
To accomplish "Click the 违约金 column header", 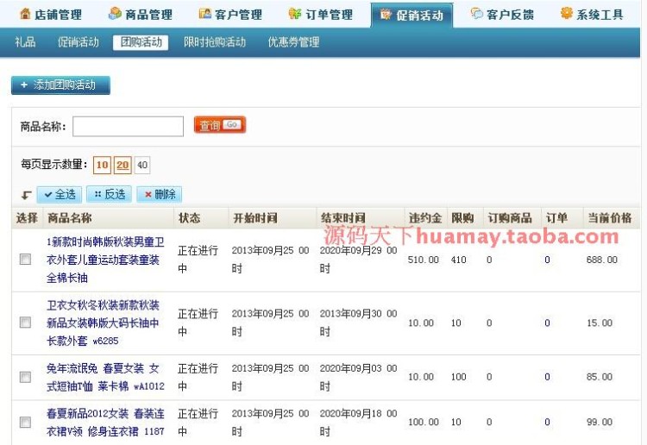I will click(x=425, y=218).
